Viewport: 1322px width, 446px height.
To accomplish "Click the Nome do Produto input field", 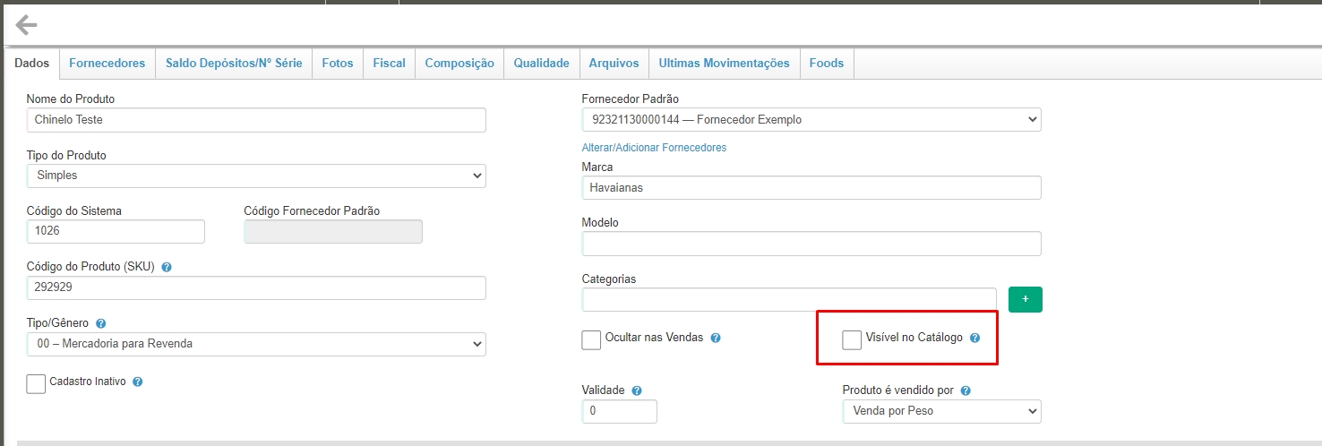I will coord(256,119).
